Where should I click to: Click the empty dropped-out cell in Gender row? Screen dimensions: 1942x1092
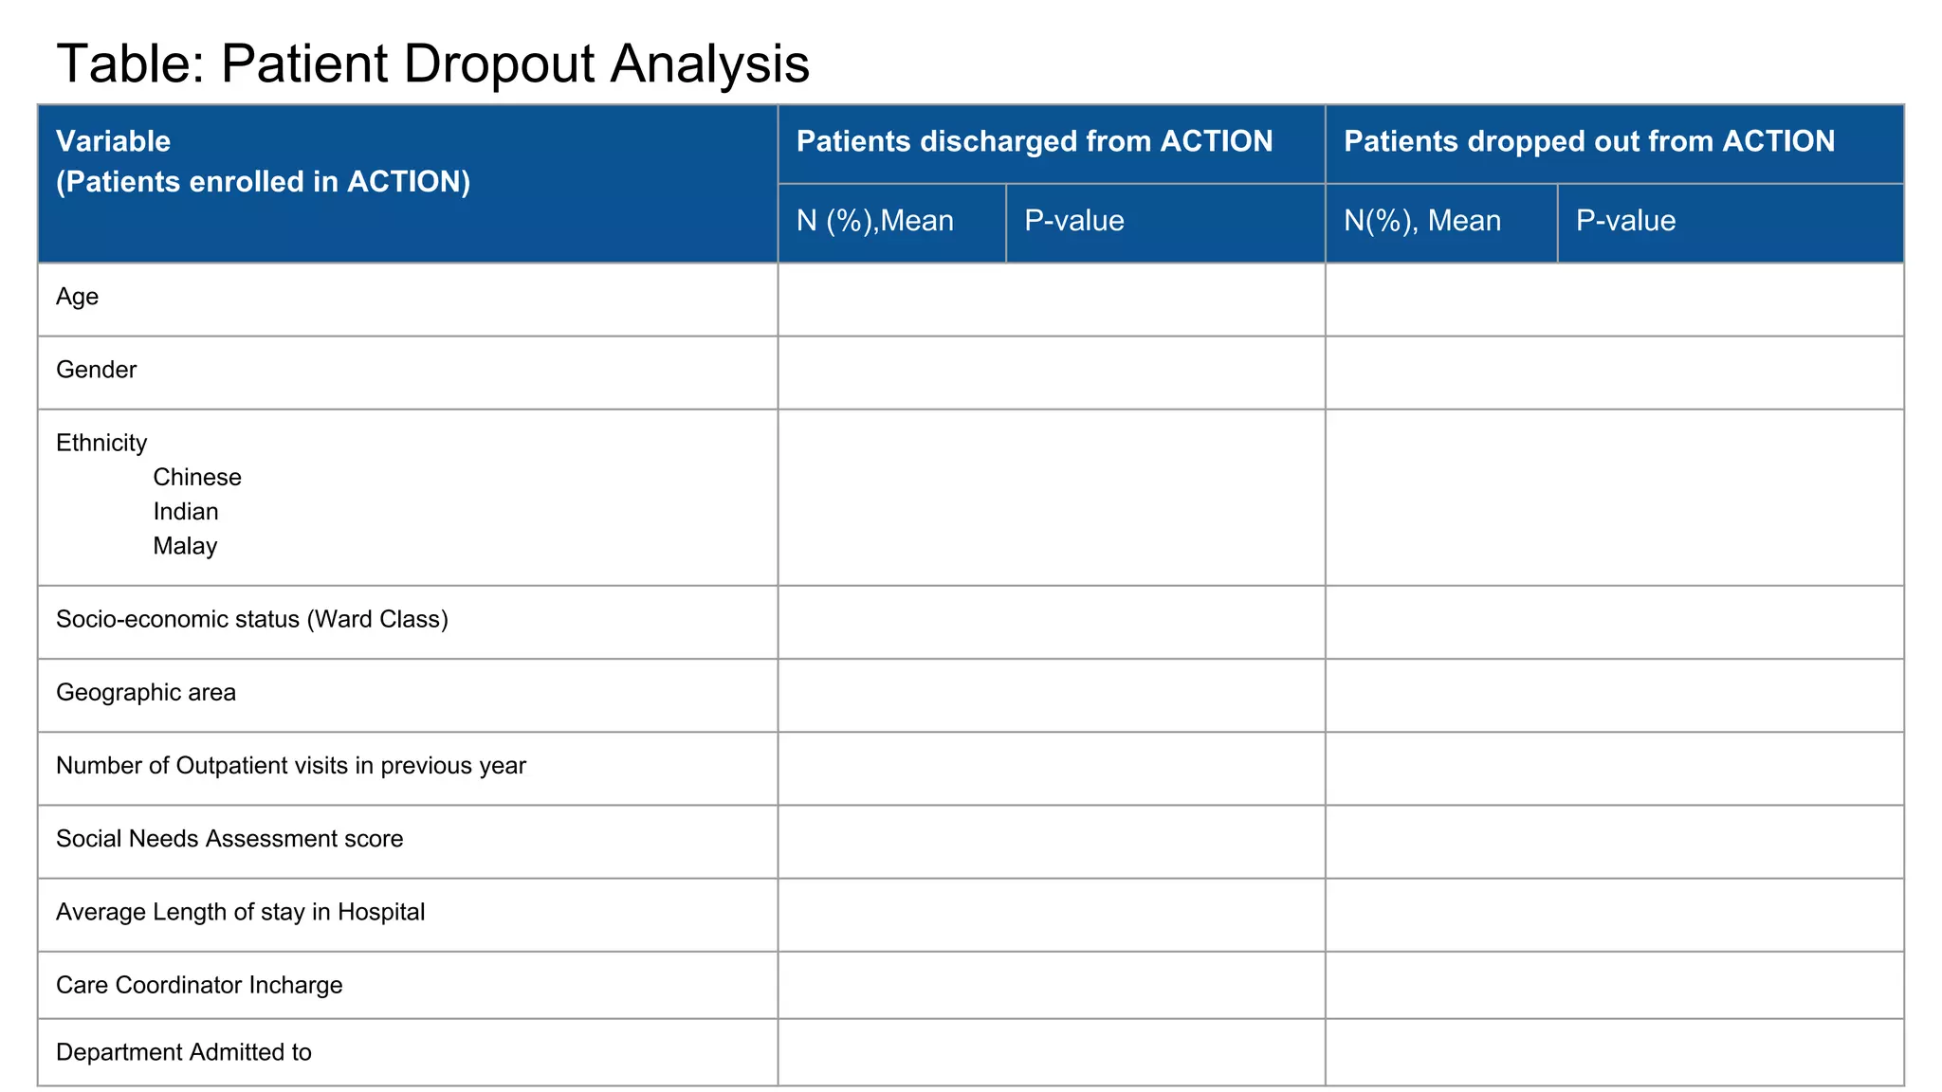(x=1615, y=373)
